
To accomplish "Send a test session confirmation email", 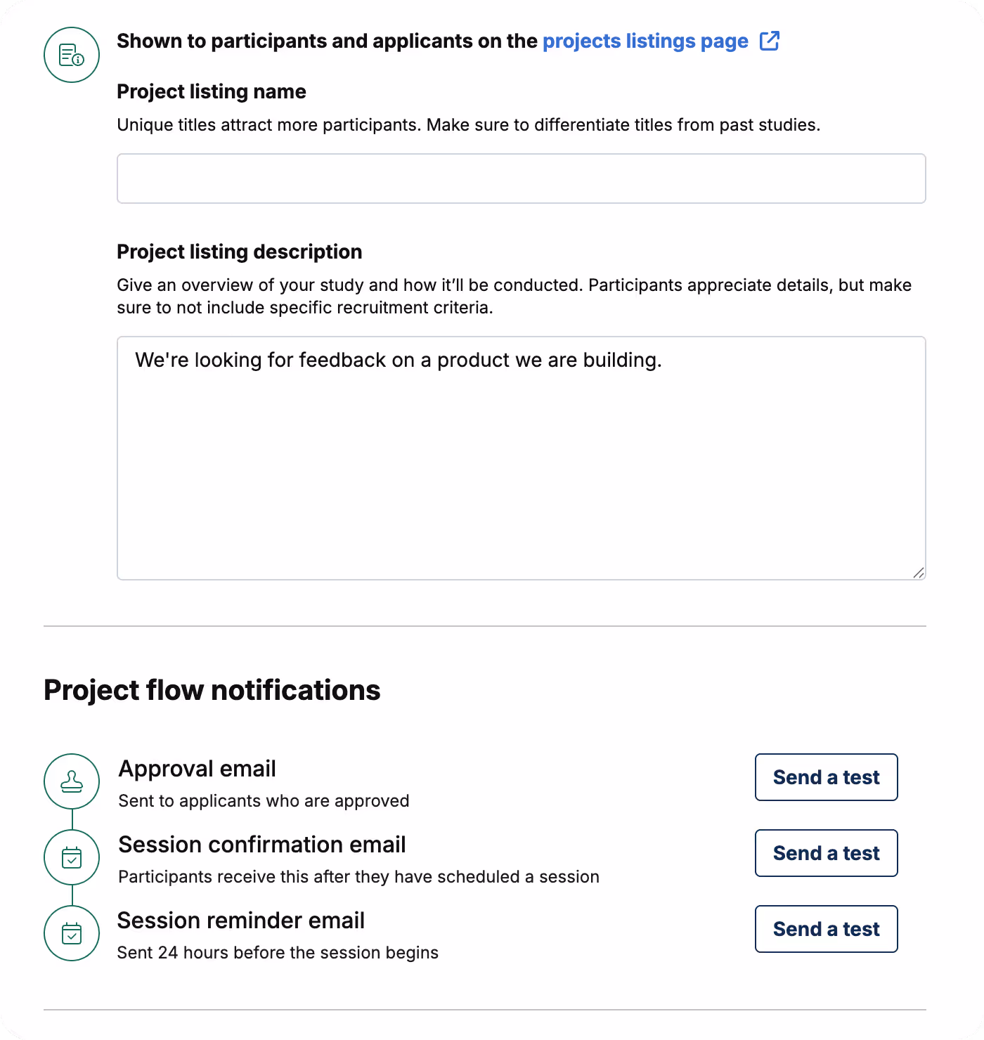I will (x=826, y=853).
